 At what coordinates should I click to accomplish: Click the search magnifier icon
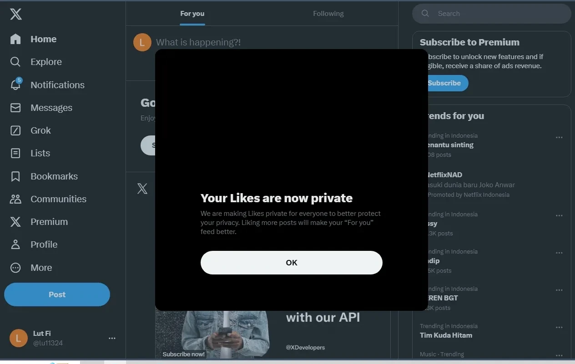(x=425, y=14)
